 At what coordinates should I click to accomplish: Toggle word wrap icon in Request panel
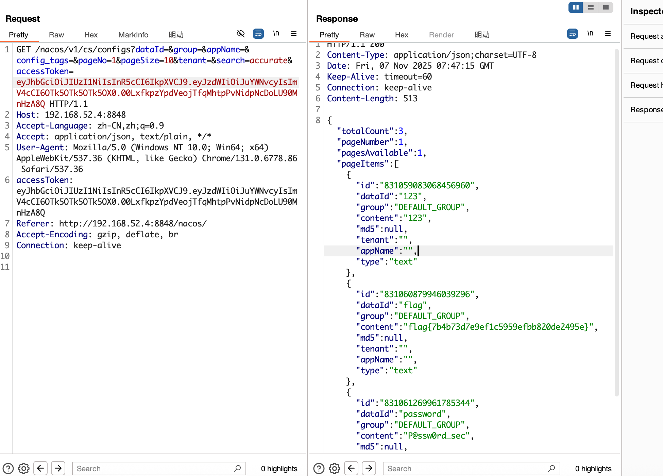click(x=258, y=33)
